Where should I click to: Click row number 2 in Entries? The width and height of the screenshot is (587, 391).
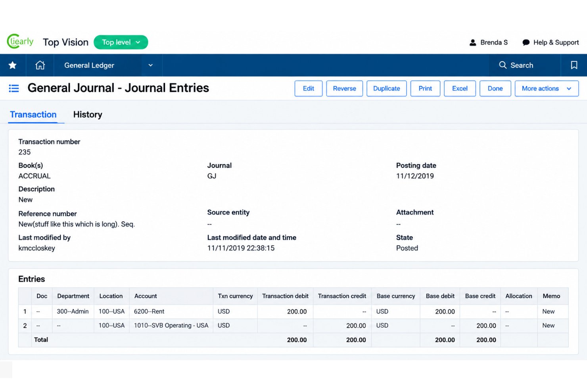pos(25,326)
